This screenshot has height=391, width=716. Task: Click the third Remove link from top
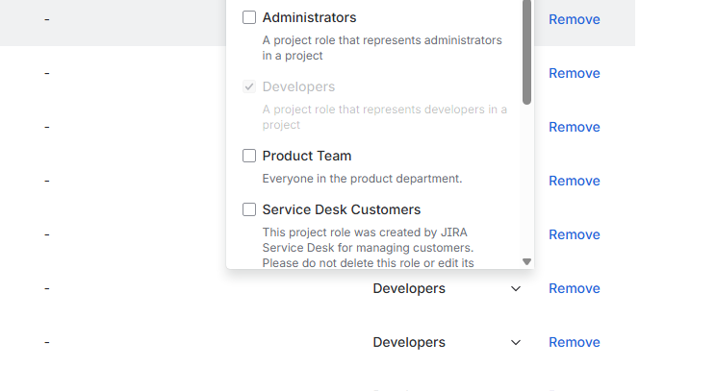(575, 127)
